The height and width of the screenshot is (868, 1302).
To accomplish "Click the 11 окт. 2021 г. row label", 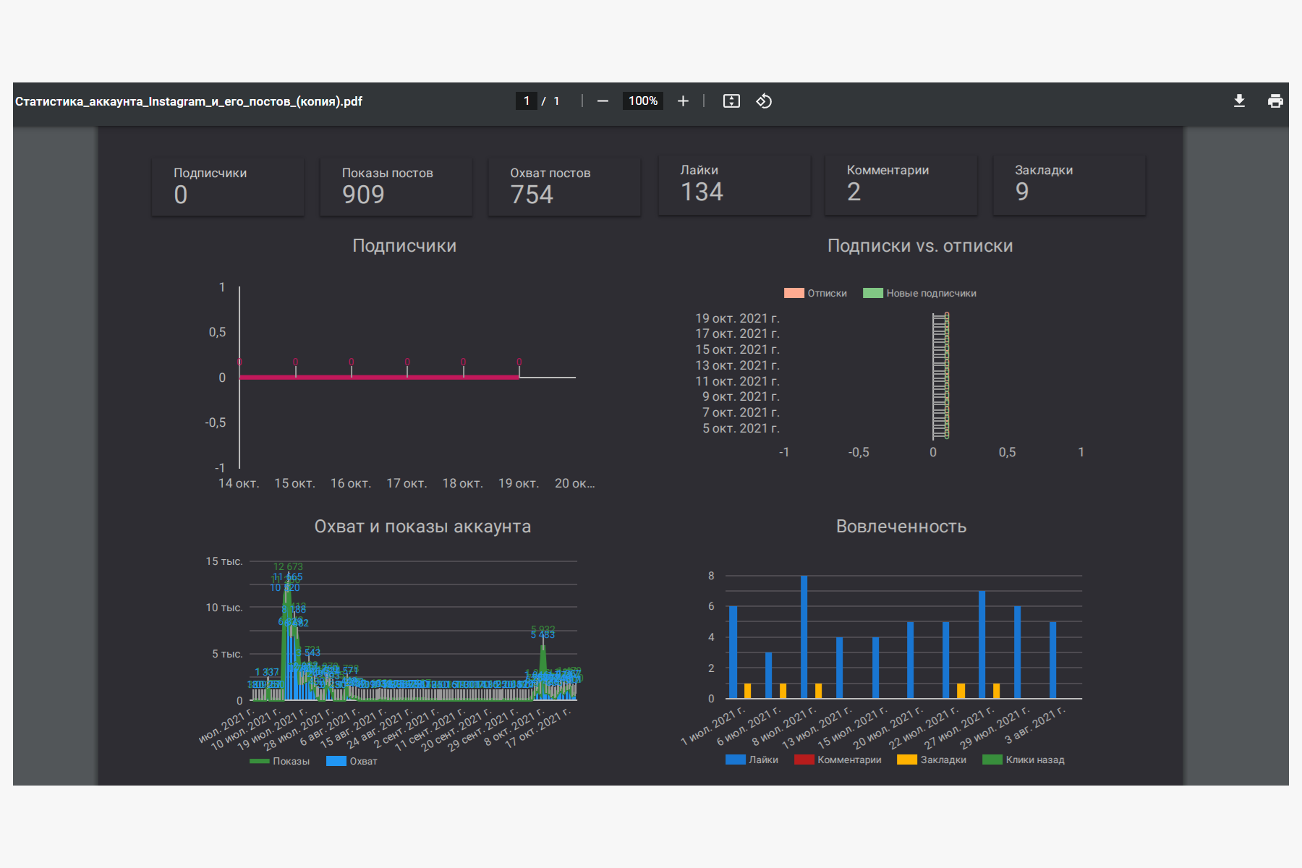I will coord(737,381).
